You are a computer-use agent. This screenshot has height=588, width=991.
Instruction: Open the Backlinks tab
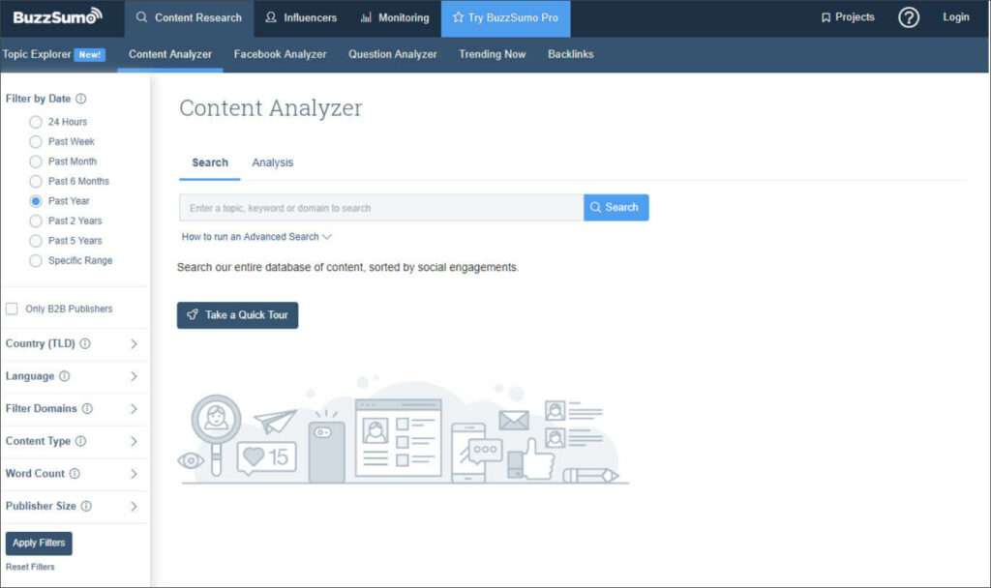(x=571, y=54)
